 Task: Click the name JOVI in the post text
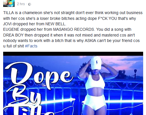coord(7,24)
